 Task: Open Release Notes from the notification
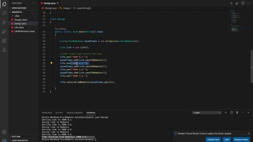point(241,139)
